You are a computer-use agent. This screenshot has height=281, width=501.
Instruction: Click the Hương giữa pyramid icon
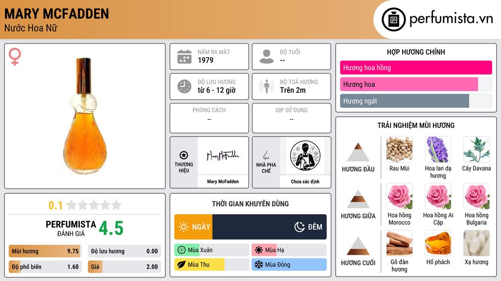pyautogui.click(x=358, y=199)
